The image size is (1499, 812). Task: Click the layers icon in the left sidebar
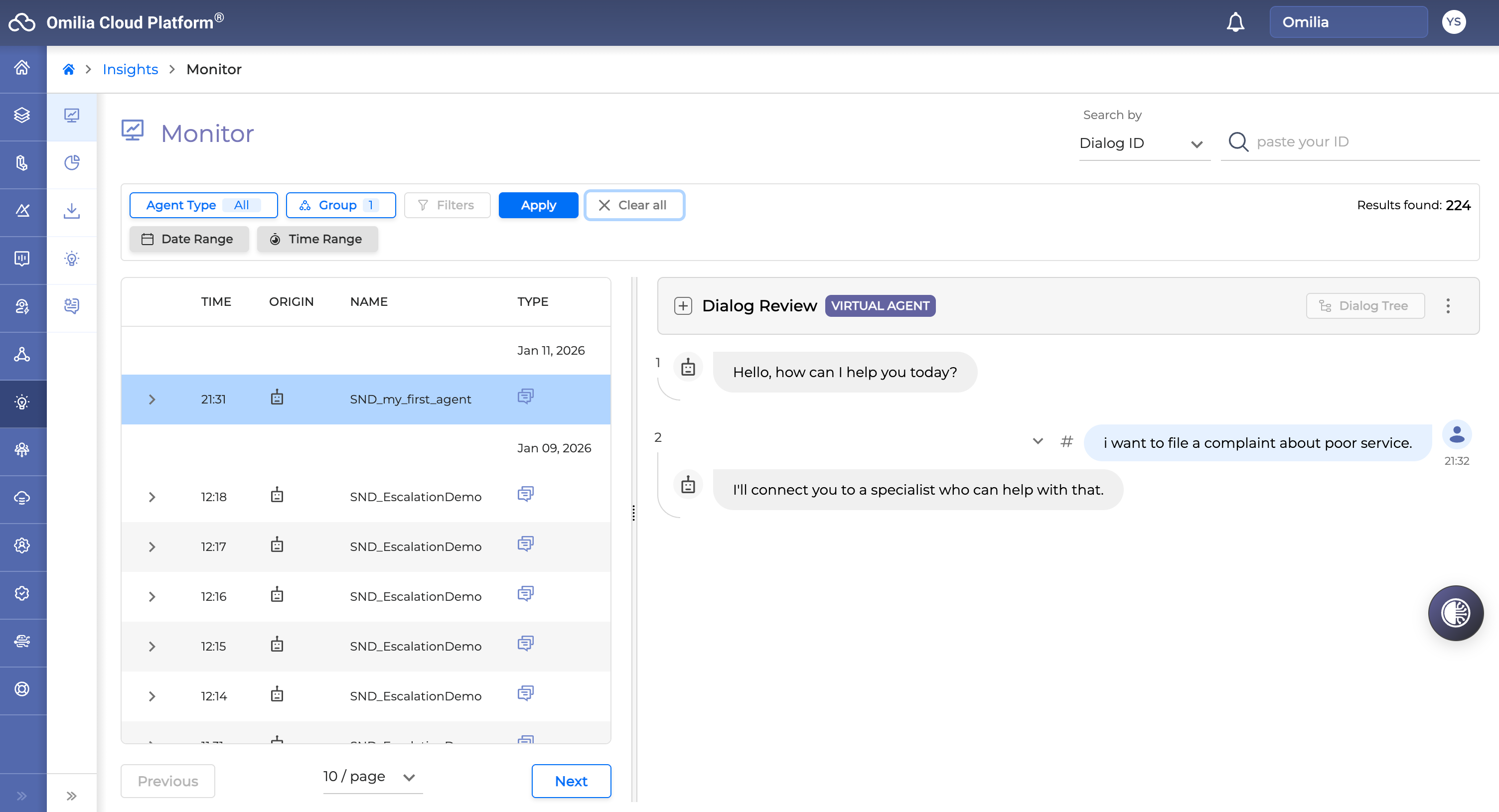[x=22, y=115]
